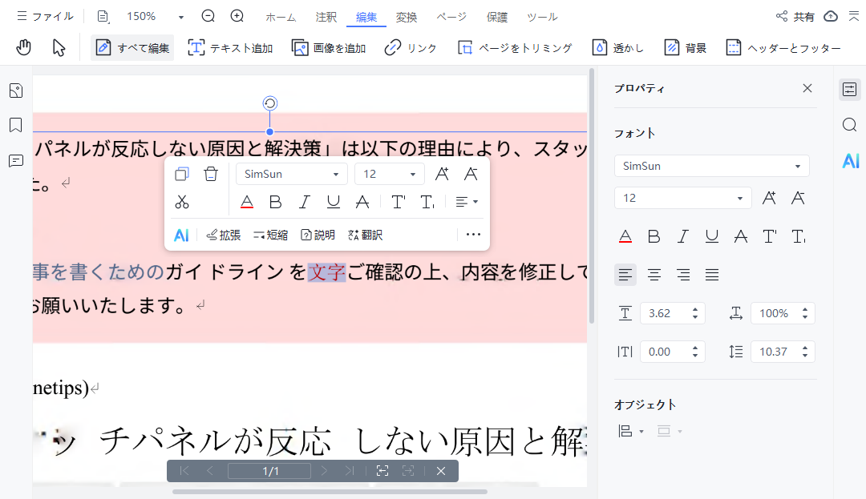
Task: Switch to the 注釈 tab
Action: coord(326,17)
